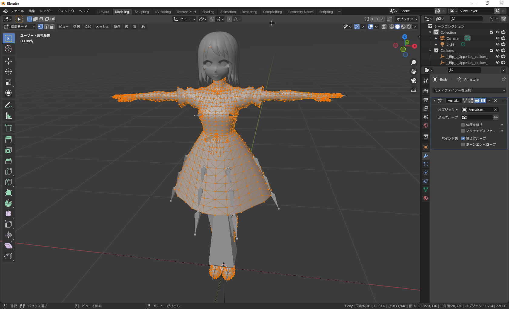This screenshot has height=309, width=509.
Task: Hide the Camera object in the outliner
Action: (497, 38)
